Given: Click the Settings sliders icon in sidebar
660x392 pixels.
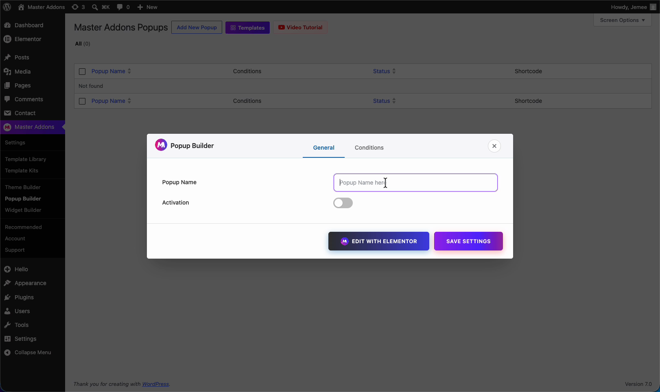Looking at the screenshot, I should click(7, 339).
